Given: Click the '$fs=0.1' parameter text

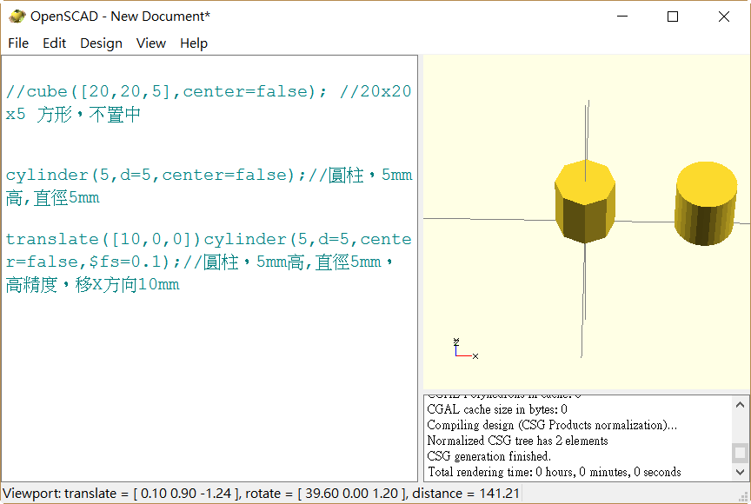Looking at the screenshot, I should 126,262.
